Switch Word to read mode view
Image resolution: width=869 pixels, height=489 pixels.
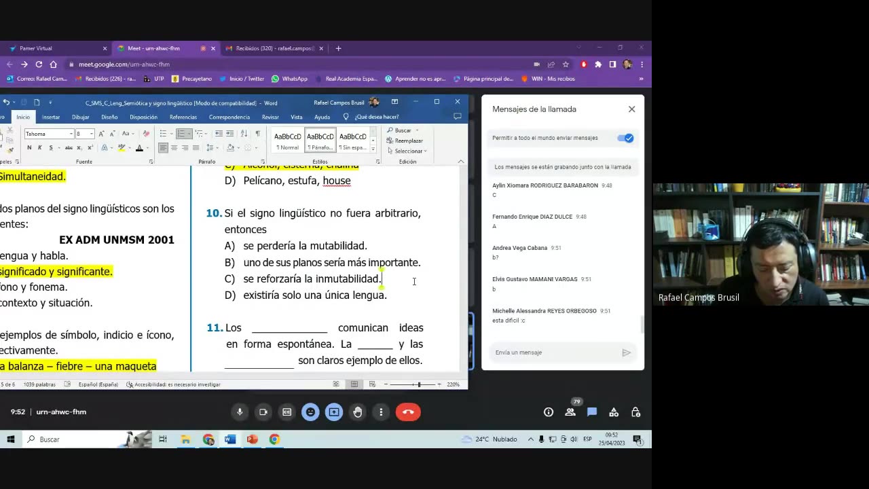pos(336,384)
